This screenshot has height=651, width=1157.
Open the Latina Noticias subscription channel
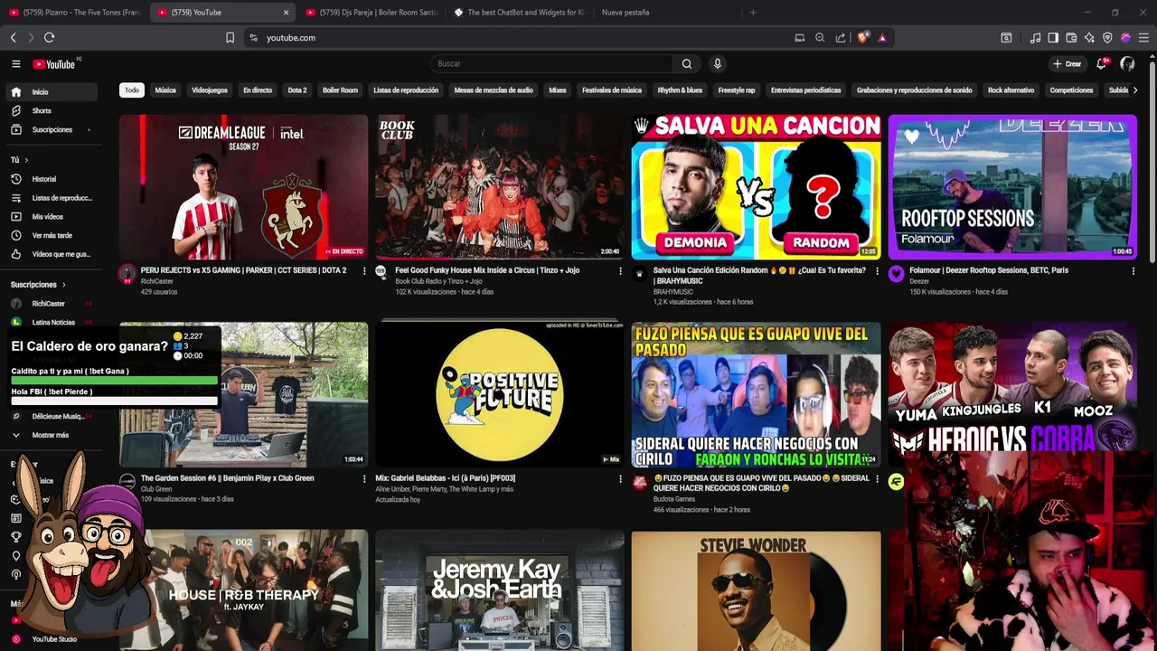point(52,323)
